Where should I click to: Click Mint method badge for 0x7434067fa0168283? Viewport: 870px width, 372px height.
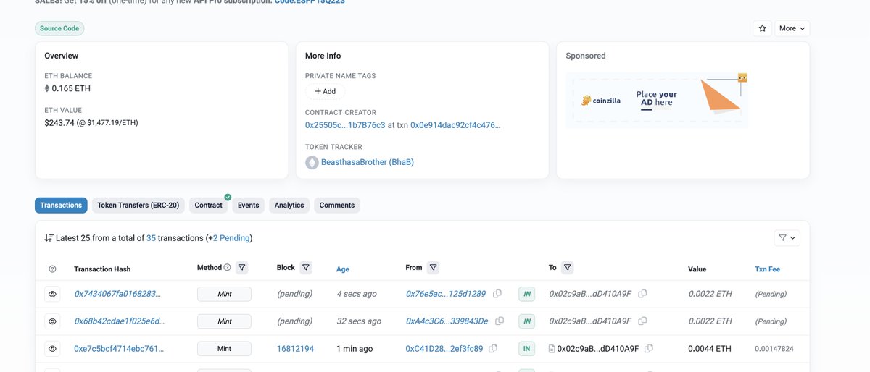(224, 294)
